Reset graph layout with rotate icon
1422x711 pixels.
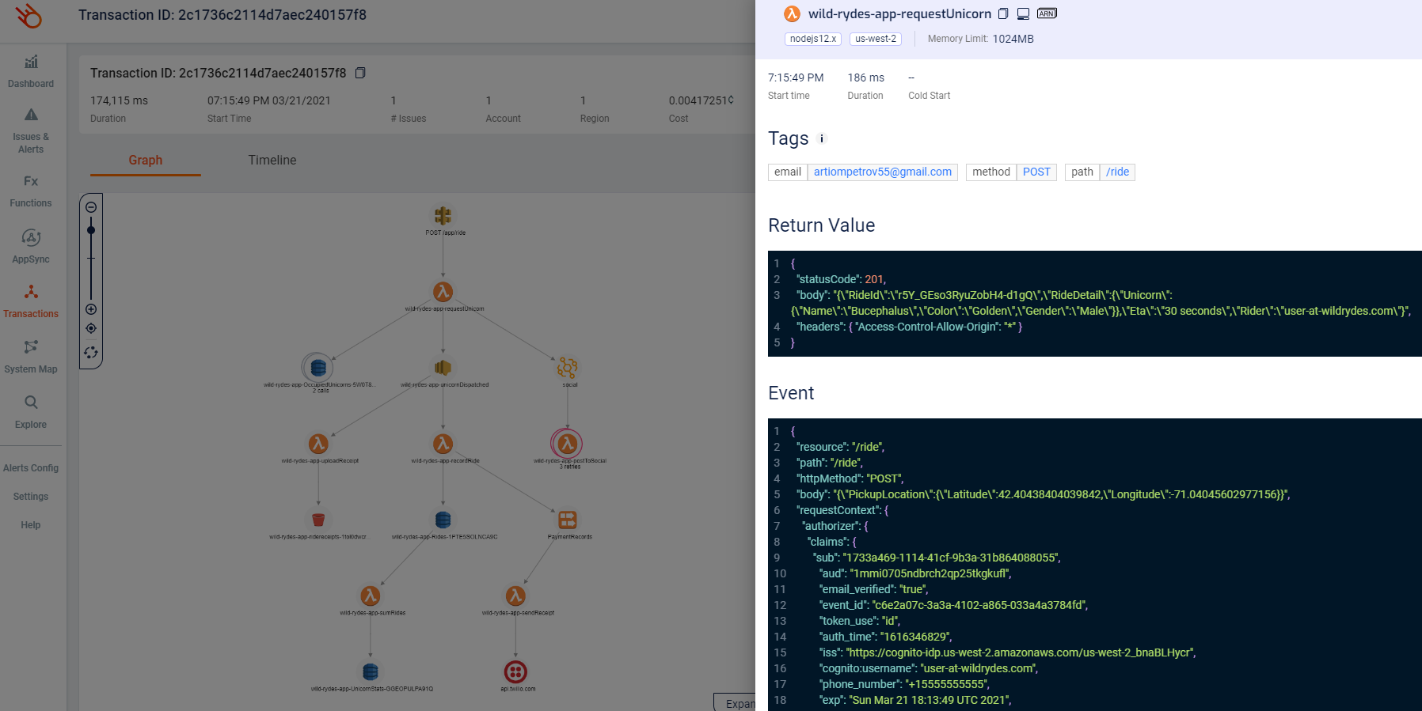pyautogui.click(x=91, y=353)
